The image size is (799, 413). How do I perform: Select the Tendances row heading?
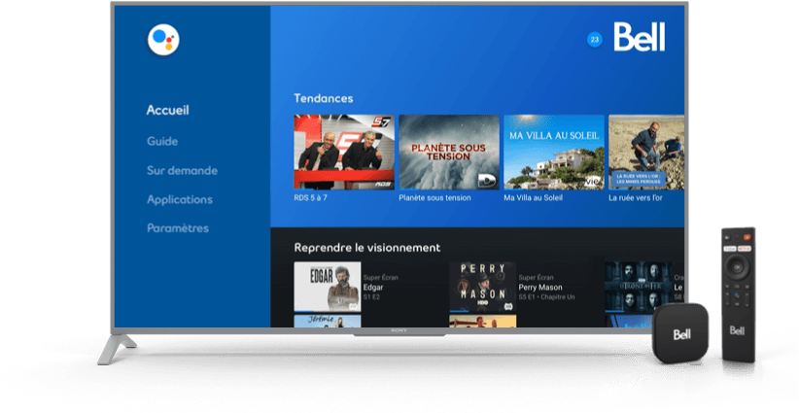pyautogui.click(x=323, y=98)
